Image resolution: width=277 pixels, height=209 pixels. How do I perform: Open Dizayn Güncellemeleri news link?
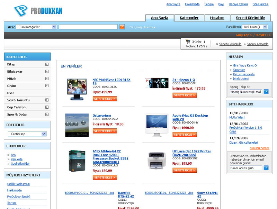[244, 143]
